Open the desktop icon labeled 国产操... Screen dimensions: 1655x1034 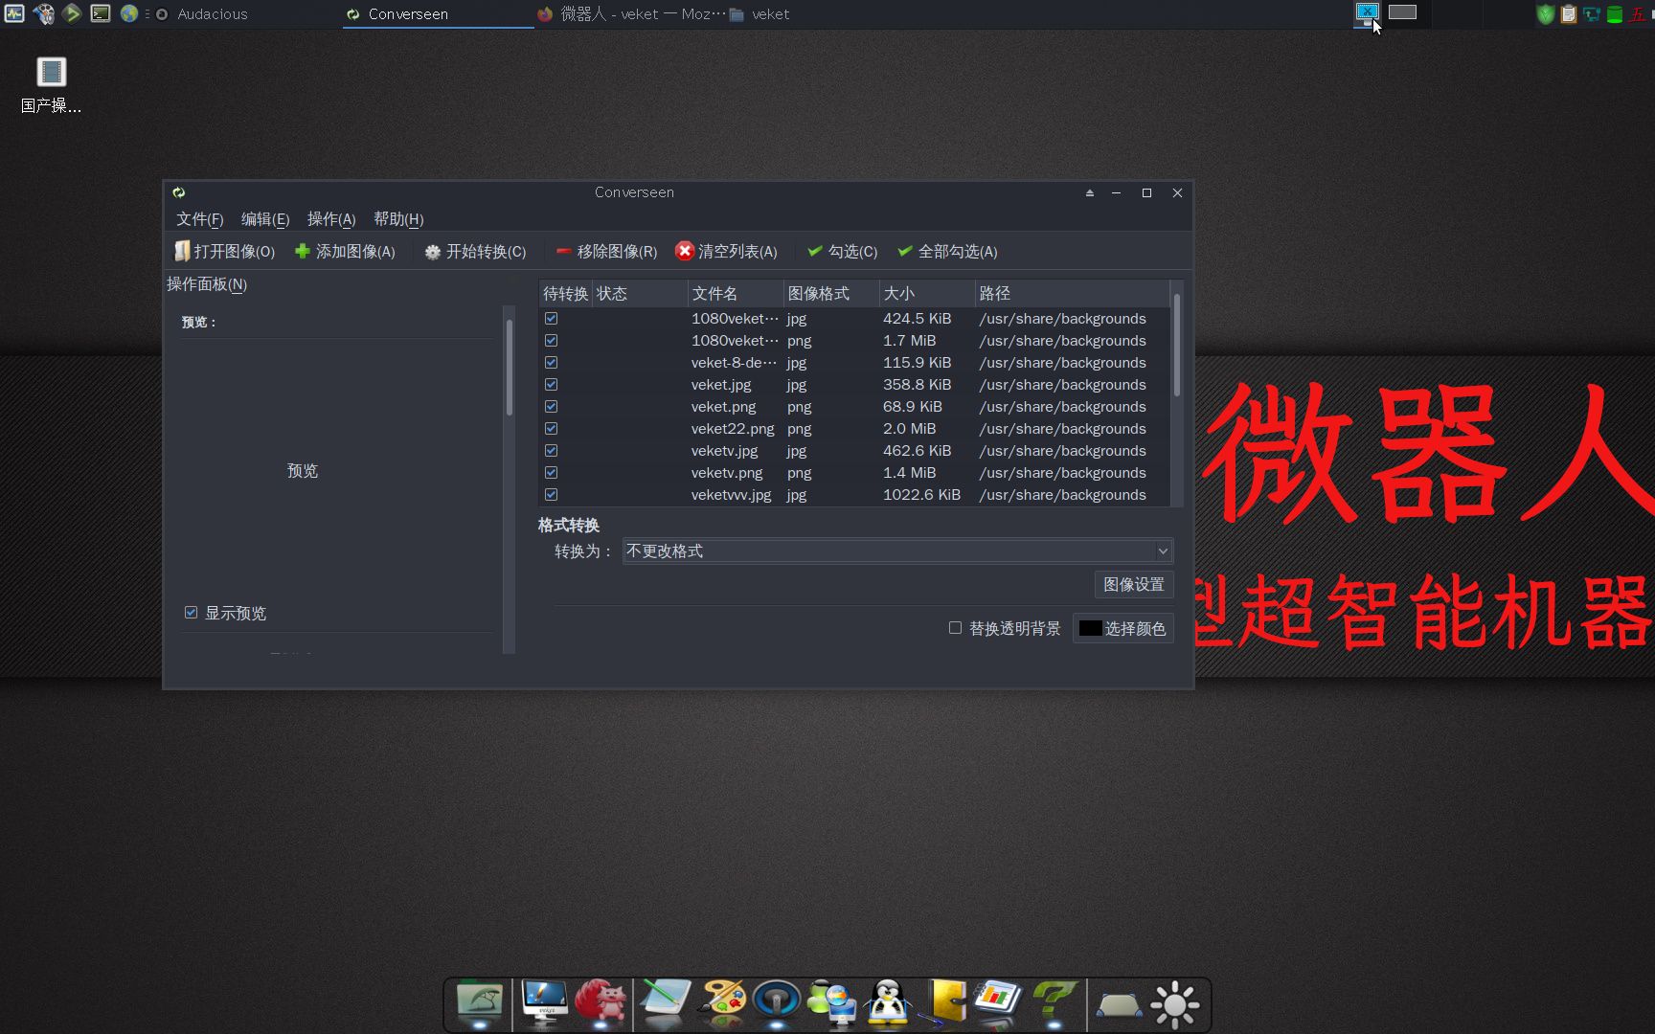[x=51, y=85]
